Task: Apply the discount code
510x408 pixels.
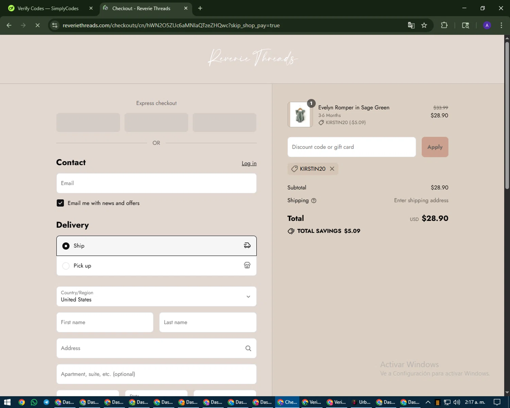Action: [435, 147]
